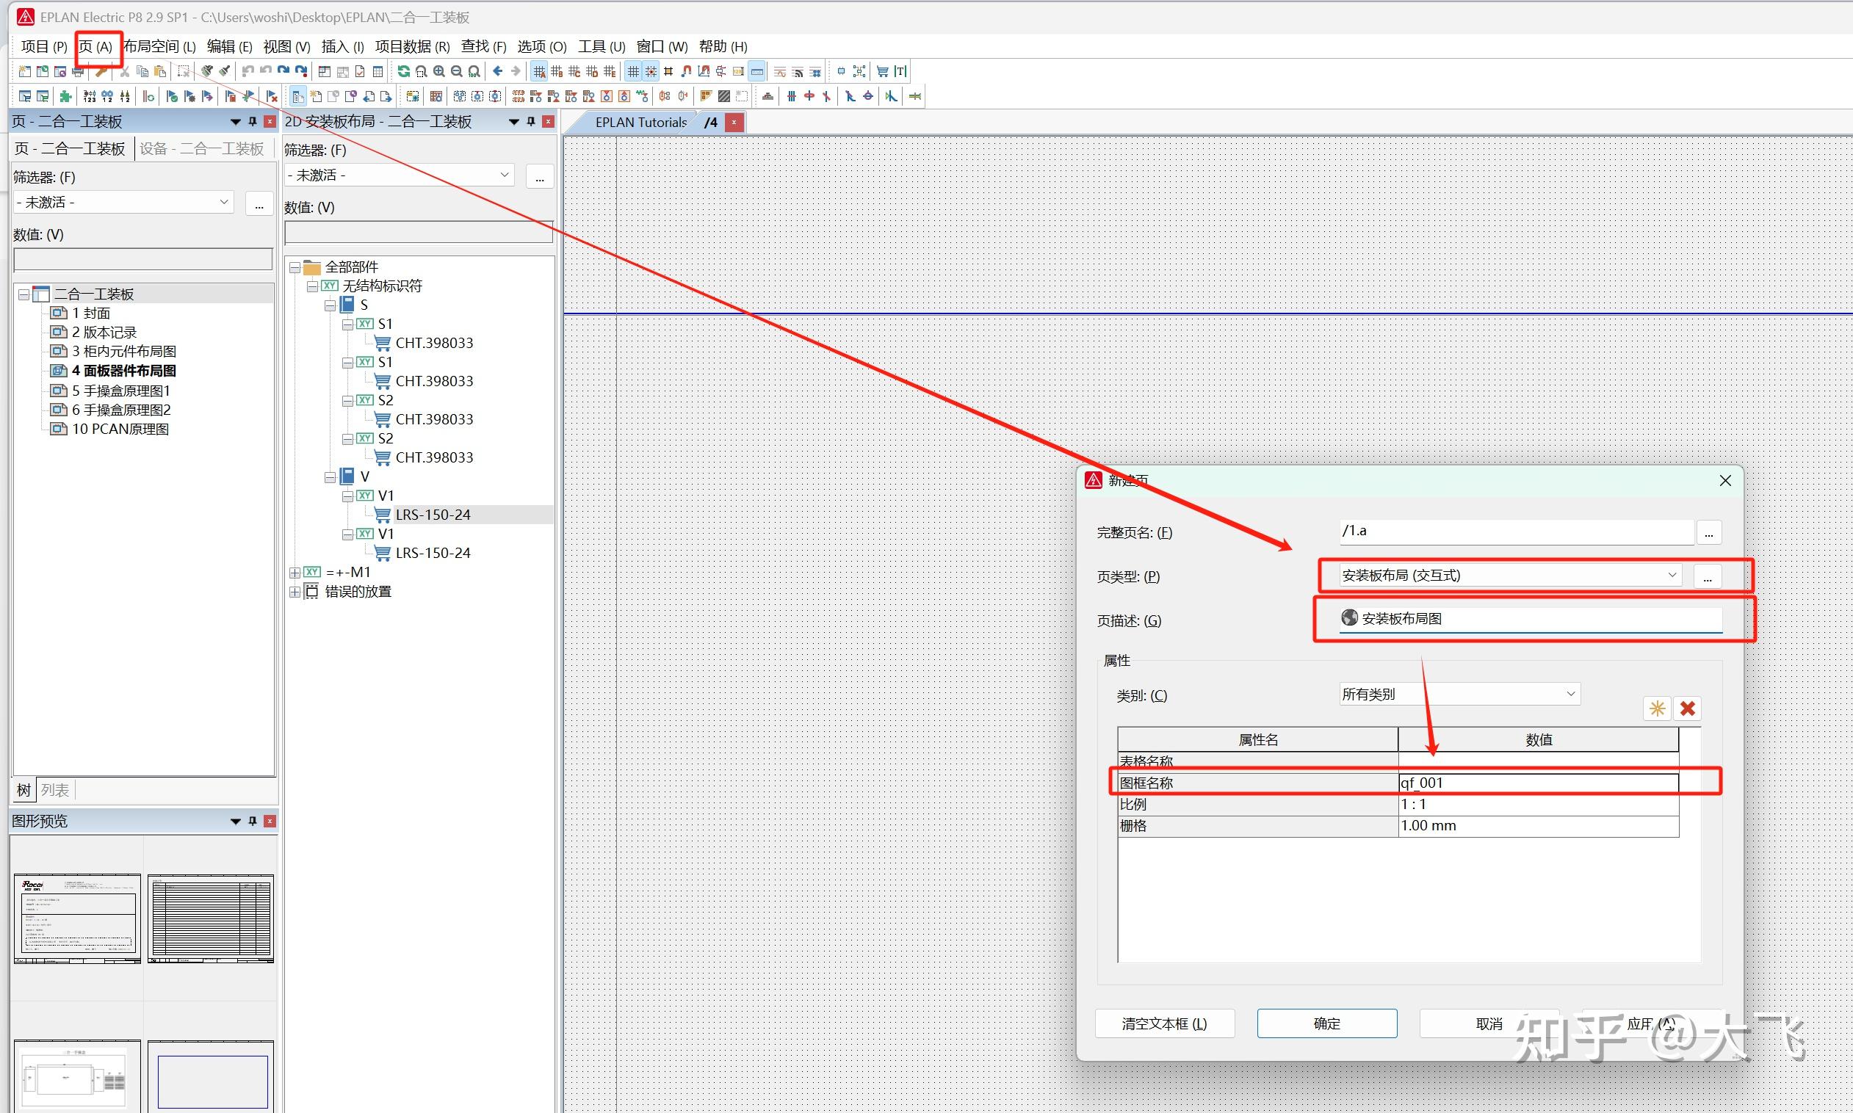
Task: Click the orange star new property button
Action: pyautogui.click(x=1657, y=708)
